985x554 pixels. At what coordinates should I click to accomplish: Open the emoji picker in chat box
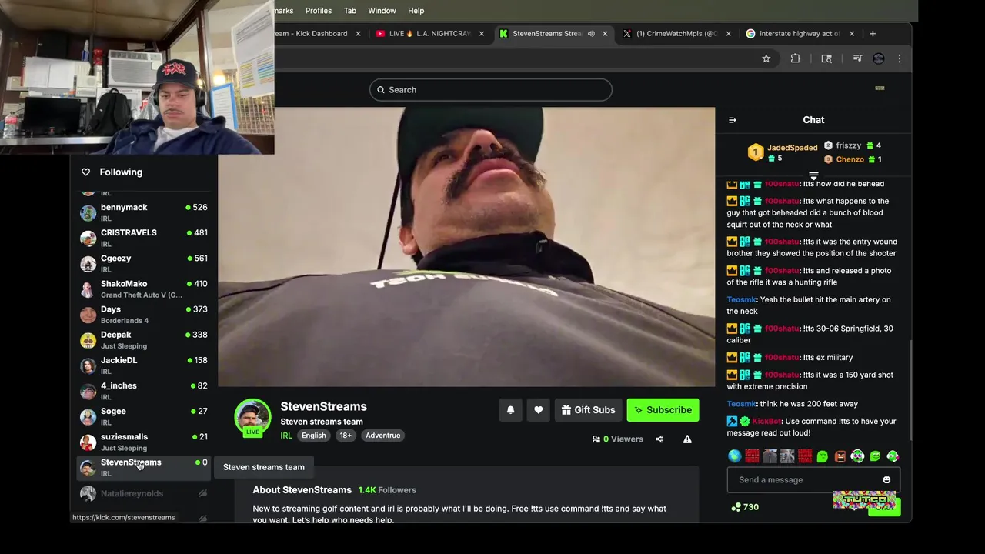pos(886,480)
